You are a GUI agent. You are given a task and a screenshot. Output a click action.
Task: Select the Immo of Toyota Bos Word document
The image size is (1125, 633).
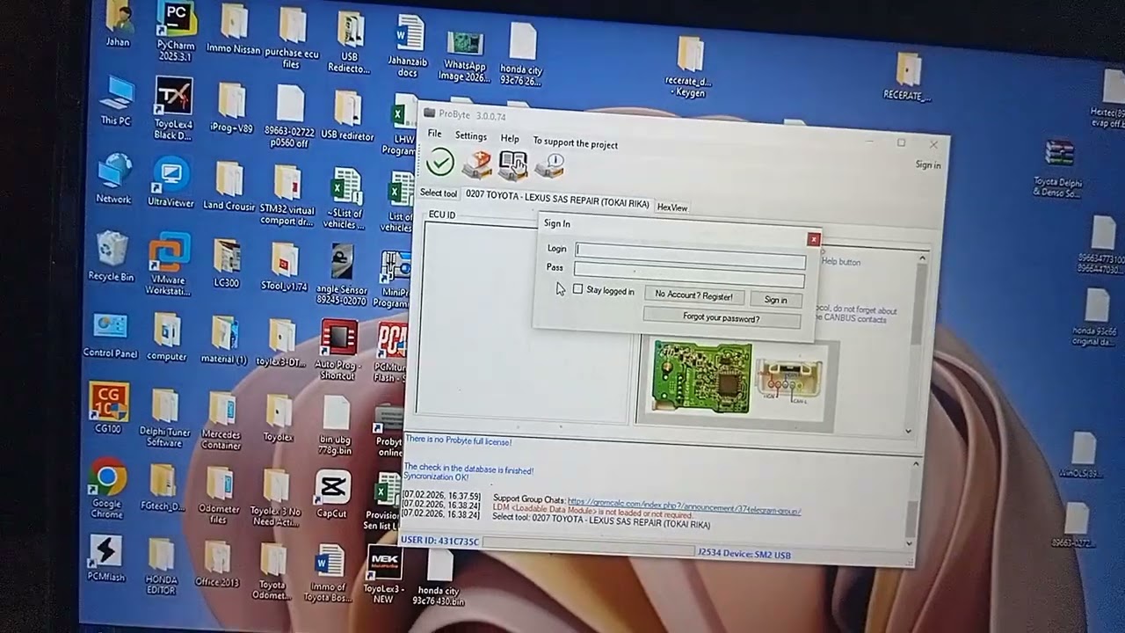pos(329,573)
